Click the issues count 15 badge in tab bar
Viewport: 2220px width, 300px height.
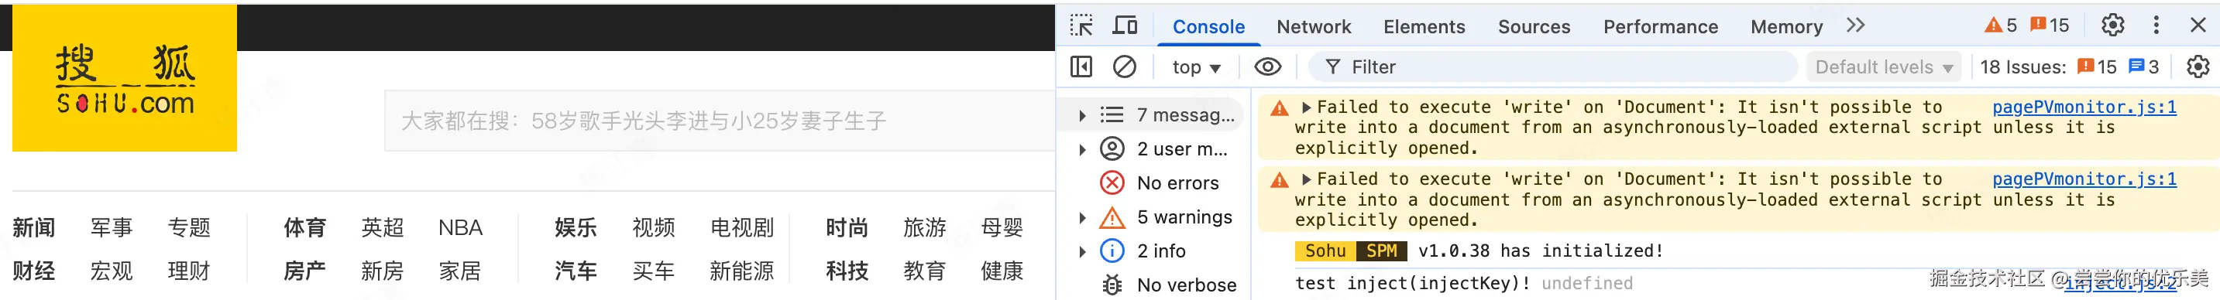coord(2049,26)
